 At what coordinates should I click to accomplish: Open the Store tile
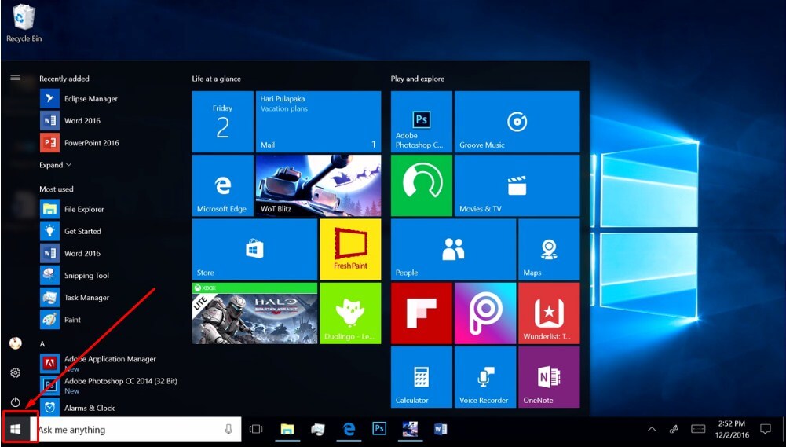click(254, 249)
